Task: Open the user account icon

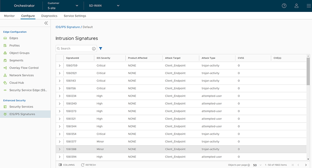Action: click(x=297, y=6)
